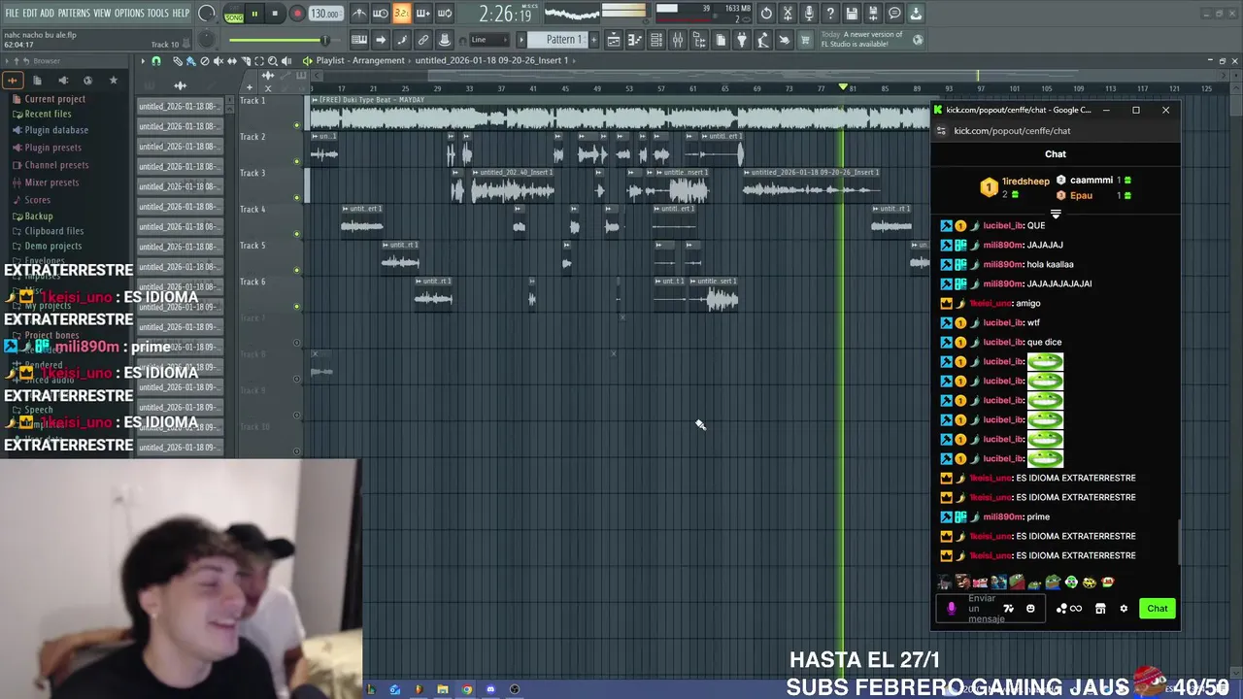This screenshot has height=699, width=1243.
Task: Toggle overdub blend recording icon
Action: 423,14
